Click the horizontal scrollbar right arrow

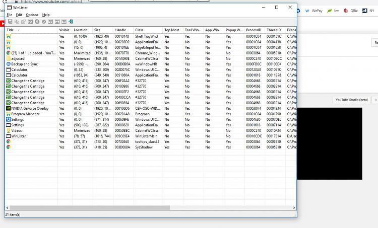pos(294,207)
